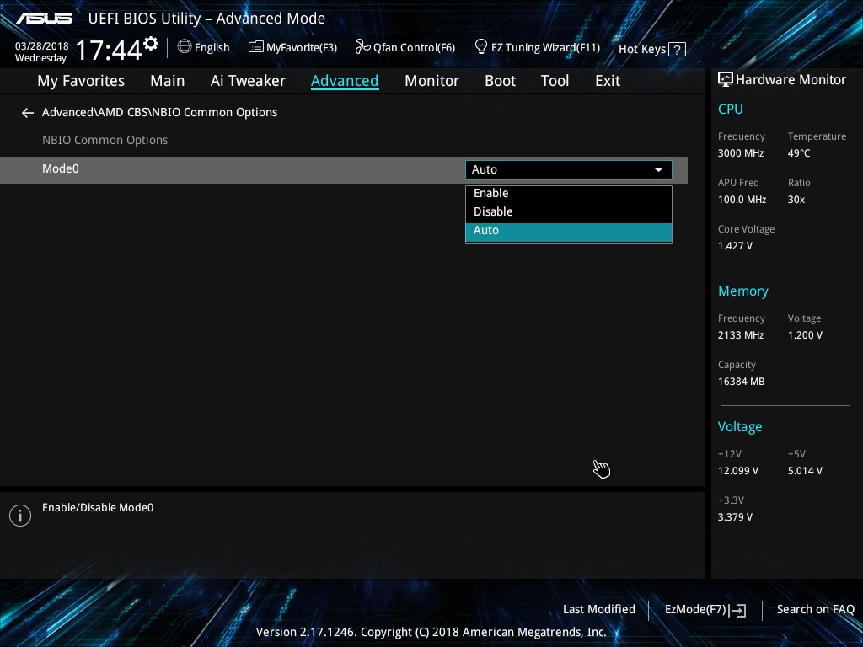Image resolution: width=863 pixels, height=647 pixels.
Task: Click the EZ Tuning Wizard lightbulb icon
Action: point(481,47)
